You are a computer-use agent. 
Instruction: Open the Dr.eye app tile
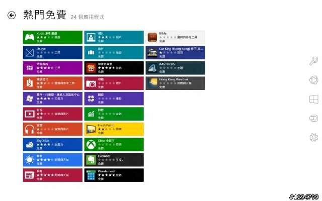point(52,52)
